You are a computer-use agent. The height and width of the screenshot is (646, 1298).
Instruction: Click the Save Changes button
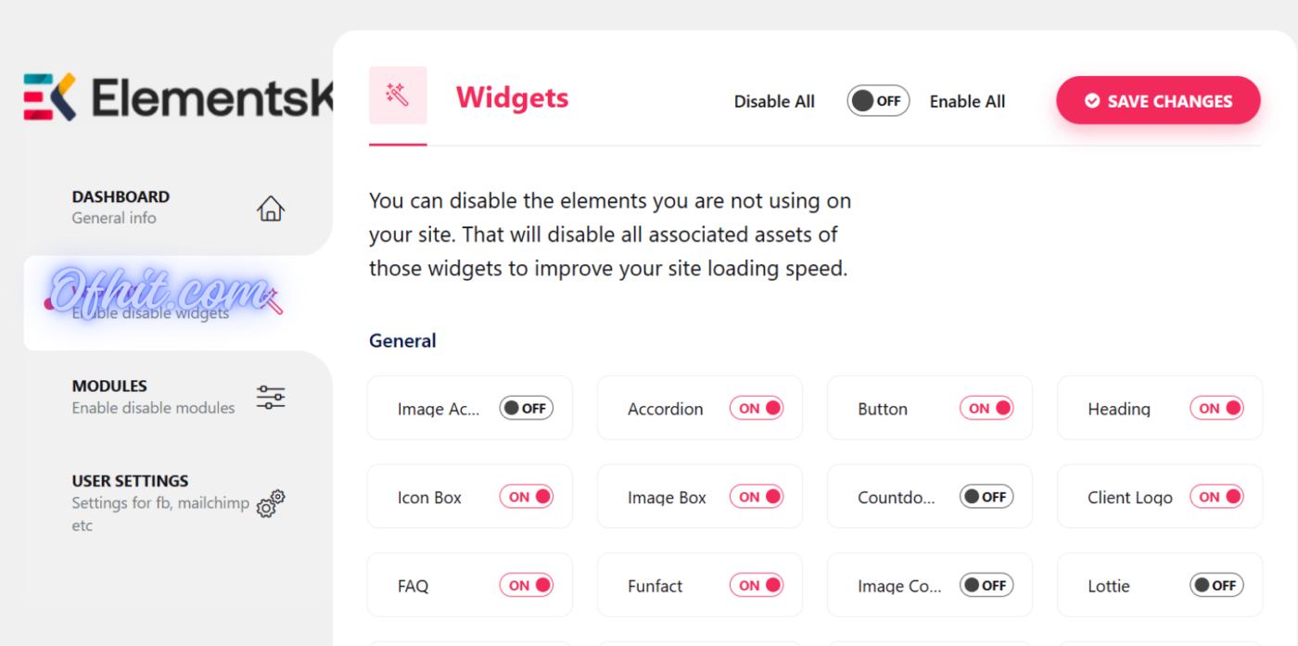(x=1158, y=101)
